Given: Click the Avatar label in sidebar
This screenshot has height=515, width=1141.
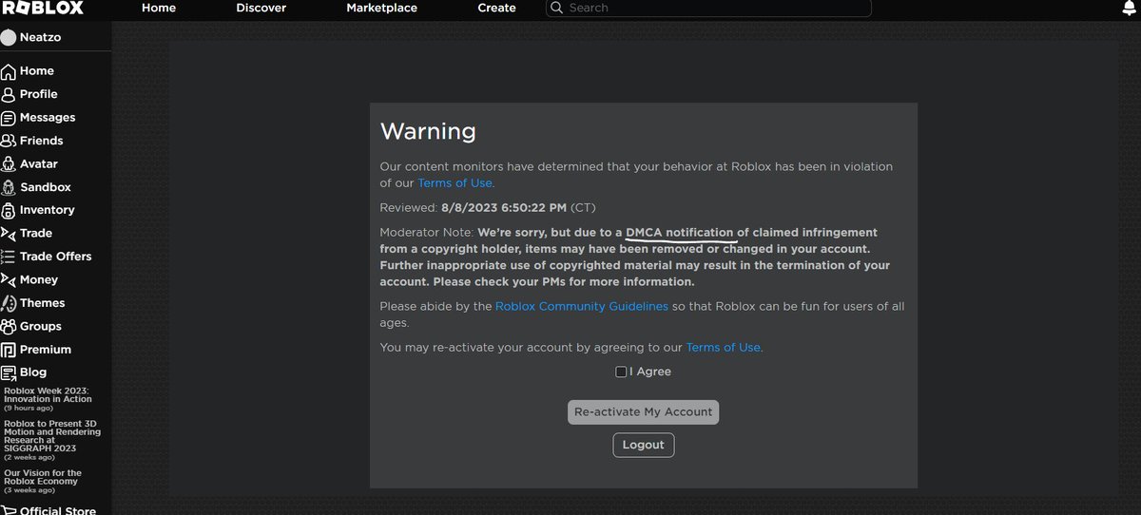Looking at the screenshot, I should [x=39, y=163].
